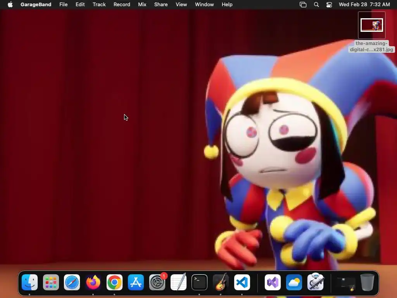Open System Settings with the notification badge
Screen dimensions: 397x298
coord(157,282)
